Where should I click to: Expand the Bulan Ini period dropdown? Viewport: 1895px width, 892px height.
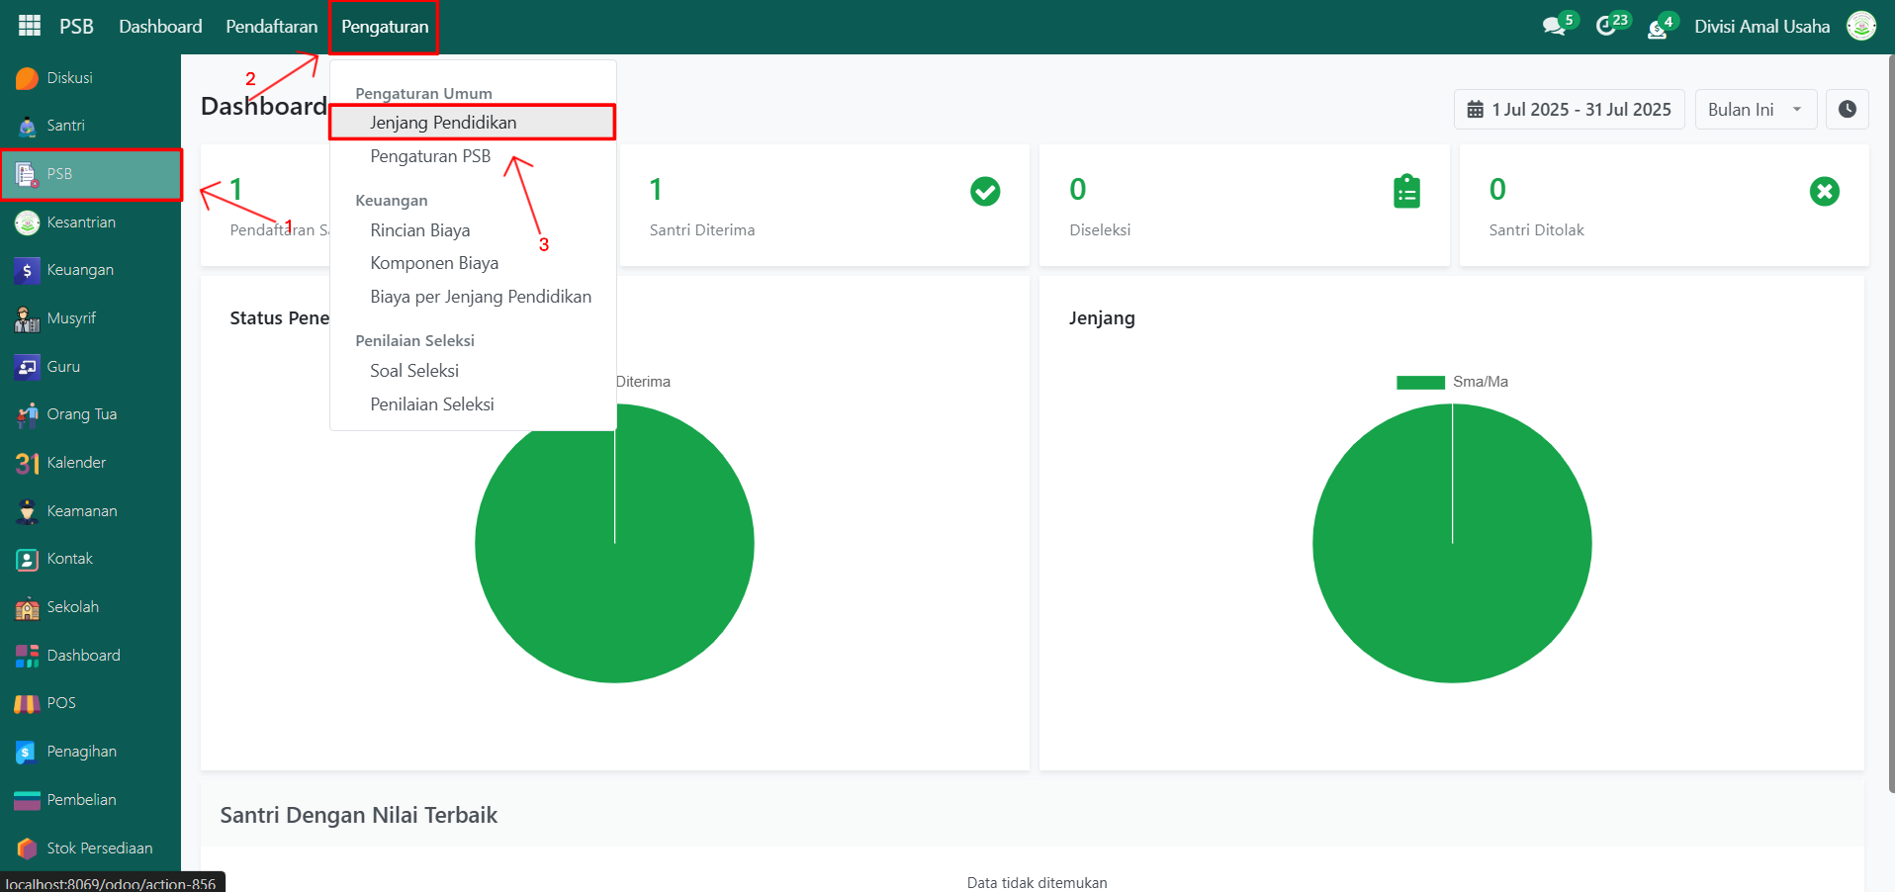coord(1756,110)
